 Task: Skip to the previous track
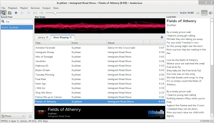(35, 13)
